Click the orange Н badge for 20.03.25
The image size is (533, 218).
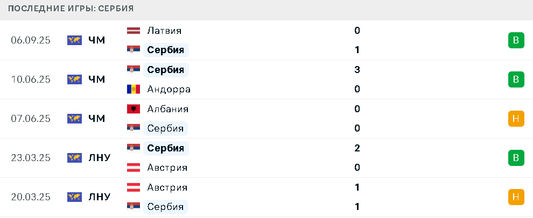[x=516, y=197]
